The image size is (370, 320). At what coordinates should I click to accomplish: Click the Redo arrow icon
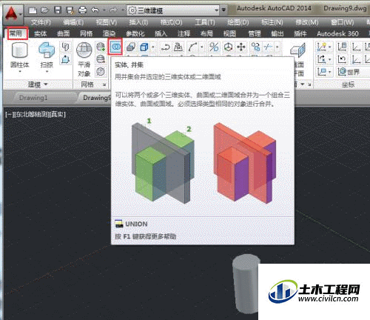click(113, 10)
